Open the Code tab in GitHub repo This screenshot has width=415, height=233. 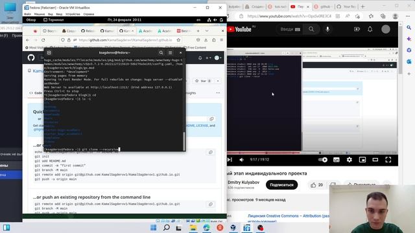(36, 93)
